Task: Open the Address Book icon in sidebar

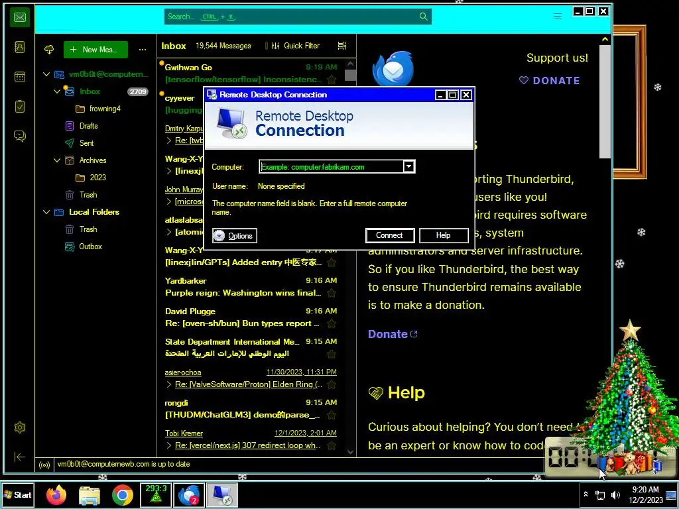Action: 19,47
